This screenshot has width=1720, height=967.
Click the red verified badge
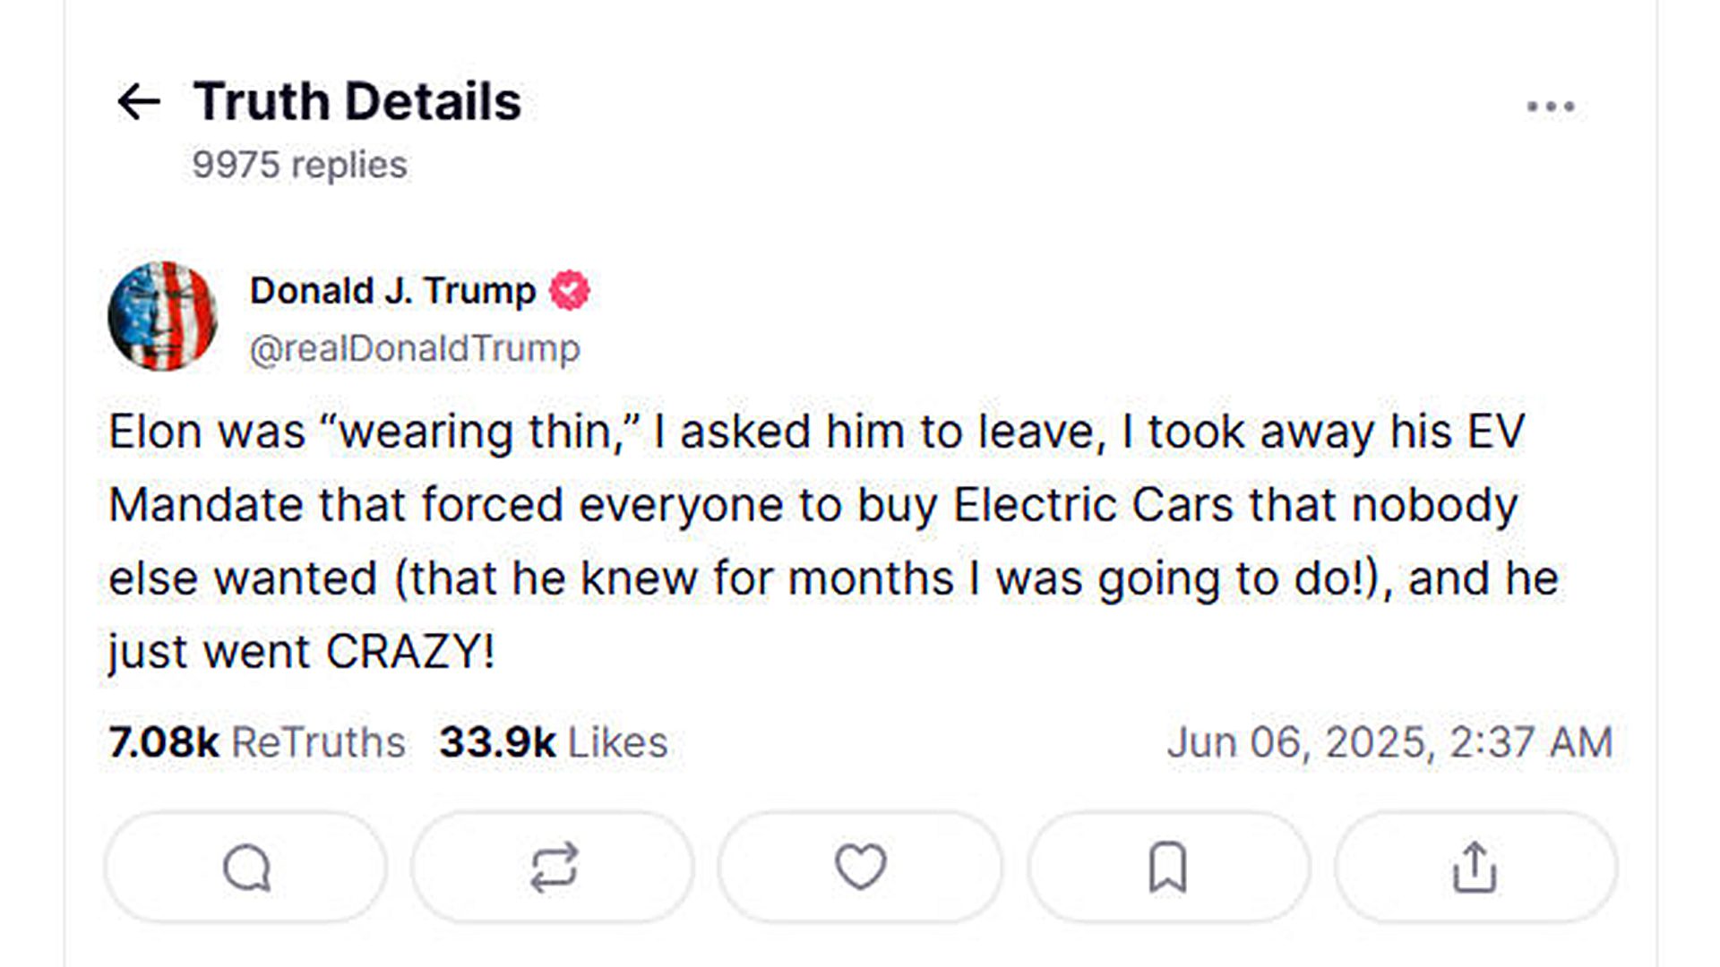pyautogui.click(x=570, y=291)
